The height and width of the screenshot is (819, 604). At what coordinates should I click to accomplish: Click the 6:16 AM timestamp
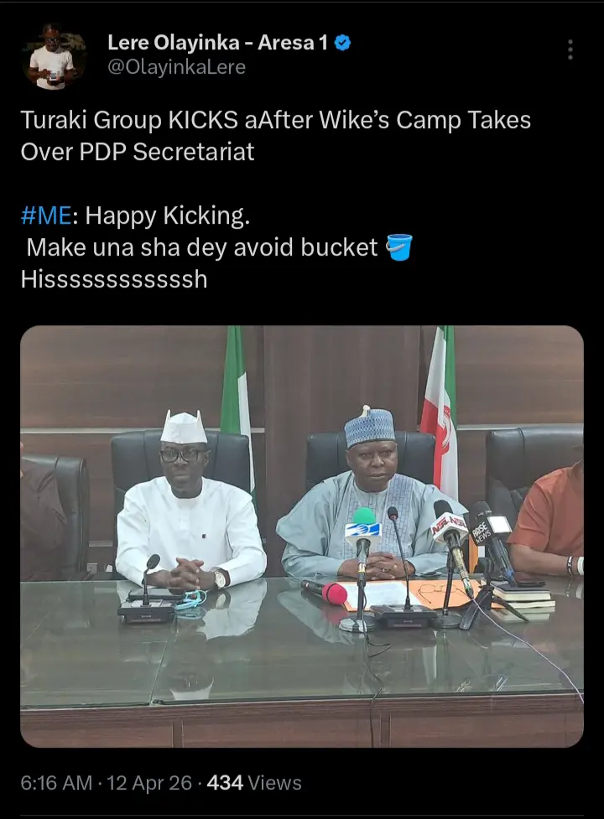tap(56, 783)
